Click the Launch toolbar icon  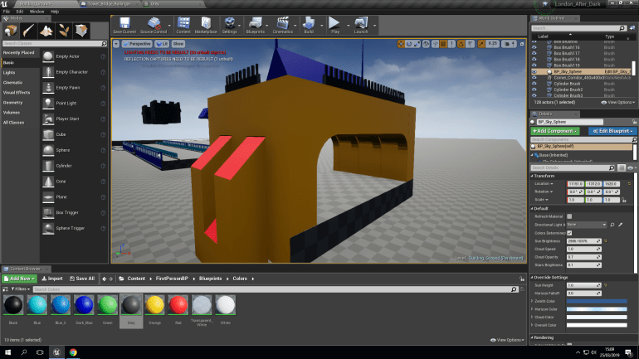tap(361, 25)
